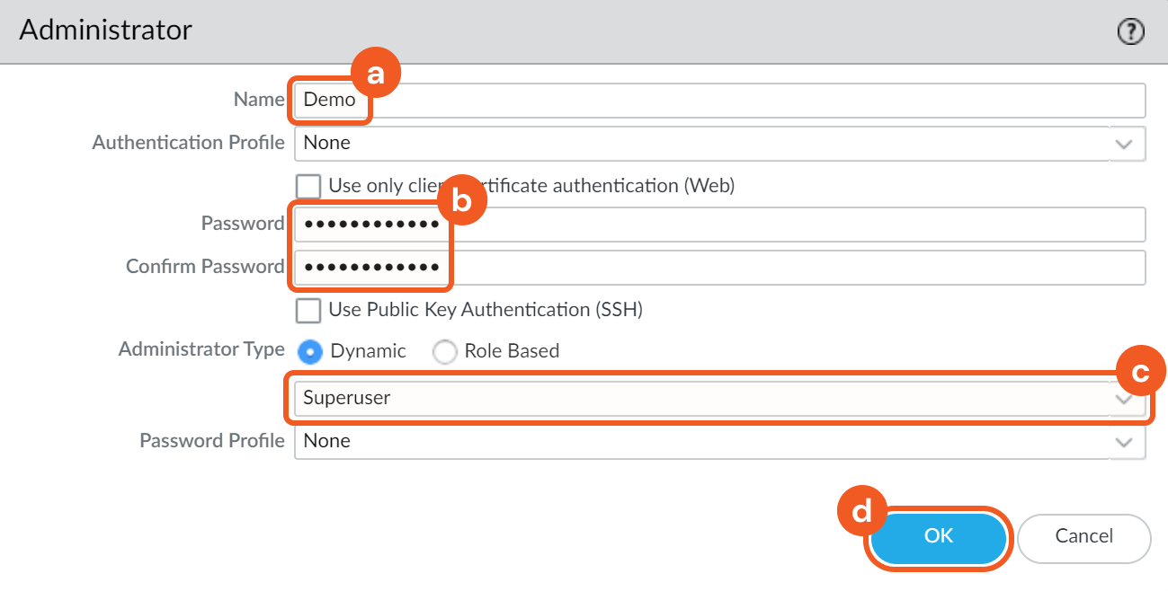Viewport: 1168px width, 591px height.
Task: Enable Use Public Key Authentication (SSH)
Action: tap(308, 310)
